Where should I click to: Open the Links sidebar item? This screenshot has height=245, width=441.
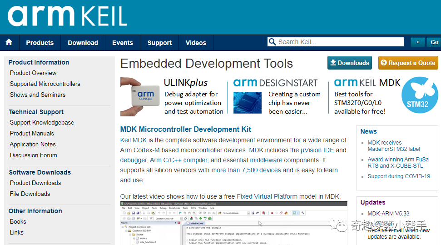click(x=17, y=233)
